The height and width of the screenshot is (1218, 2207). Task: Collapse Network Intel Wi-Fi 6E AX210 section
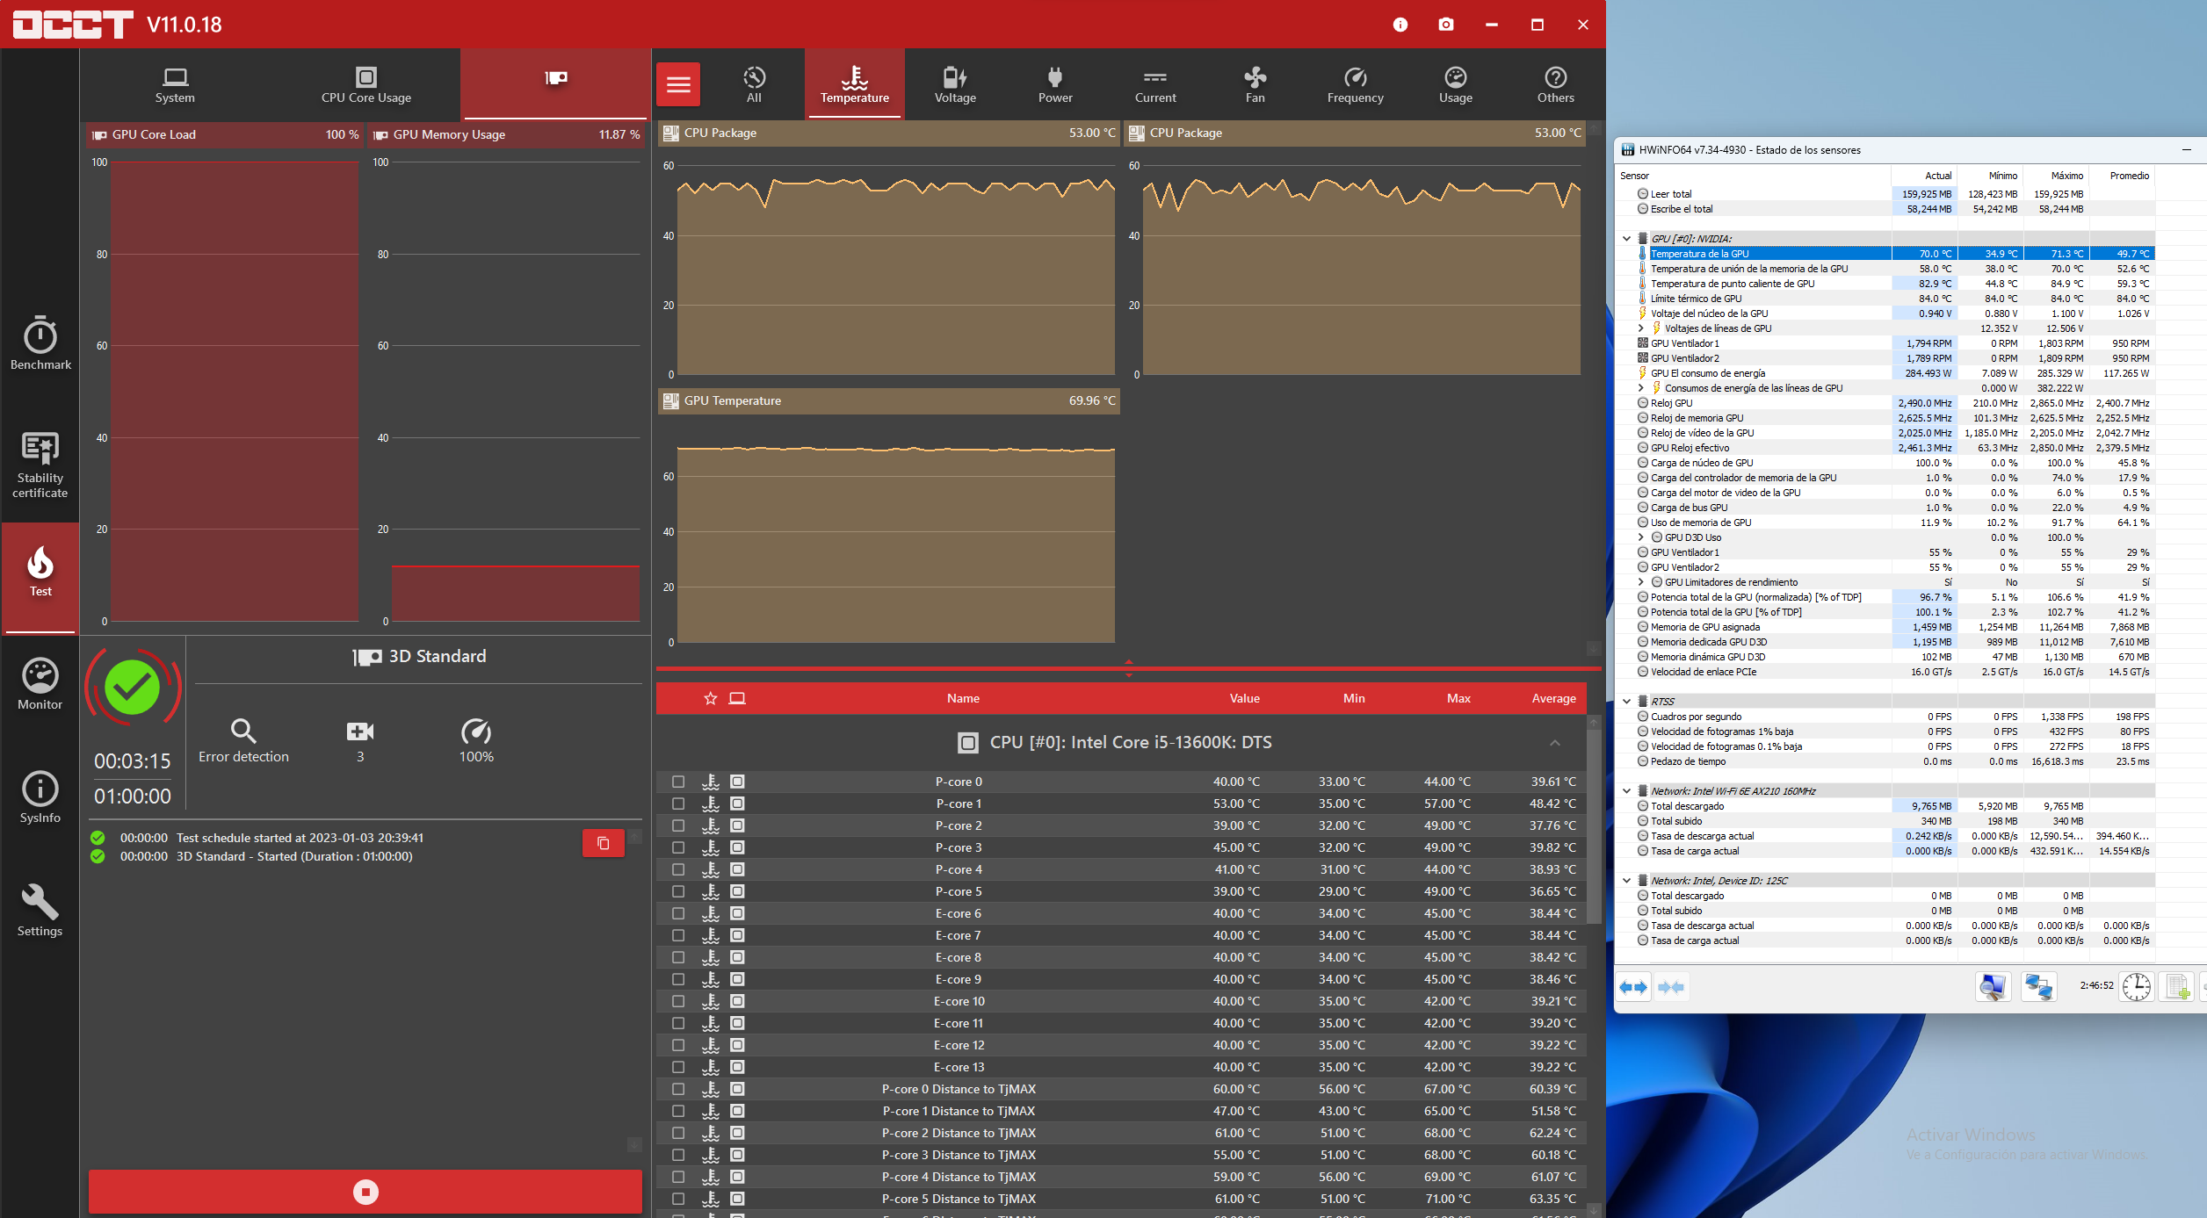(1626, 791)
